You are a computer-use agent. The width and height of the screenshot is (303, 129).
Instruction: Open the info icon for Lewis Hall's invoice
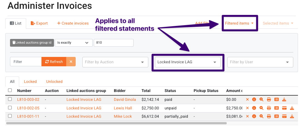[x=254, y=108]
